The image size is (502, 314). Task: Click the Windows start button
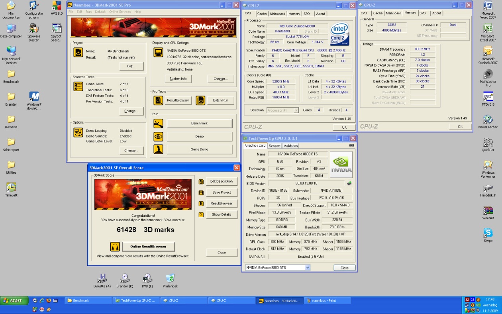coord(14,301)
